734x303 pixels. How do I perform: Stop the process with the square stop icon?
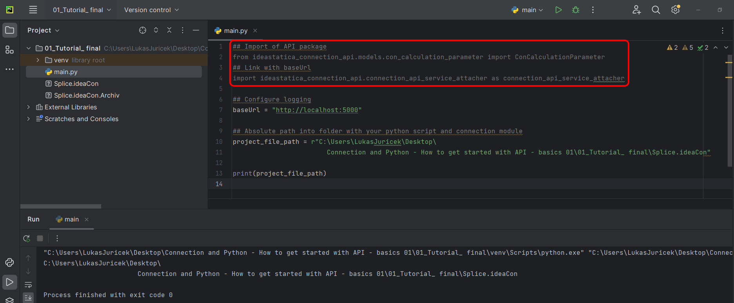pos(40,238)
